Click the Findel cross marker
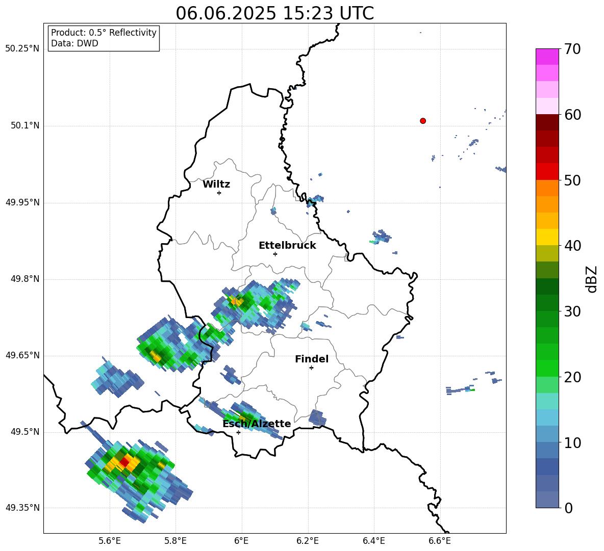The width and height of the screenshot is (604, 551). [x=311, y=368]
